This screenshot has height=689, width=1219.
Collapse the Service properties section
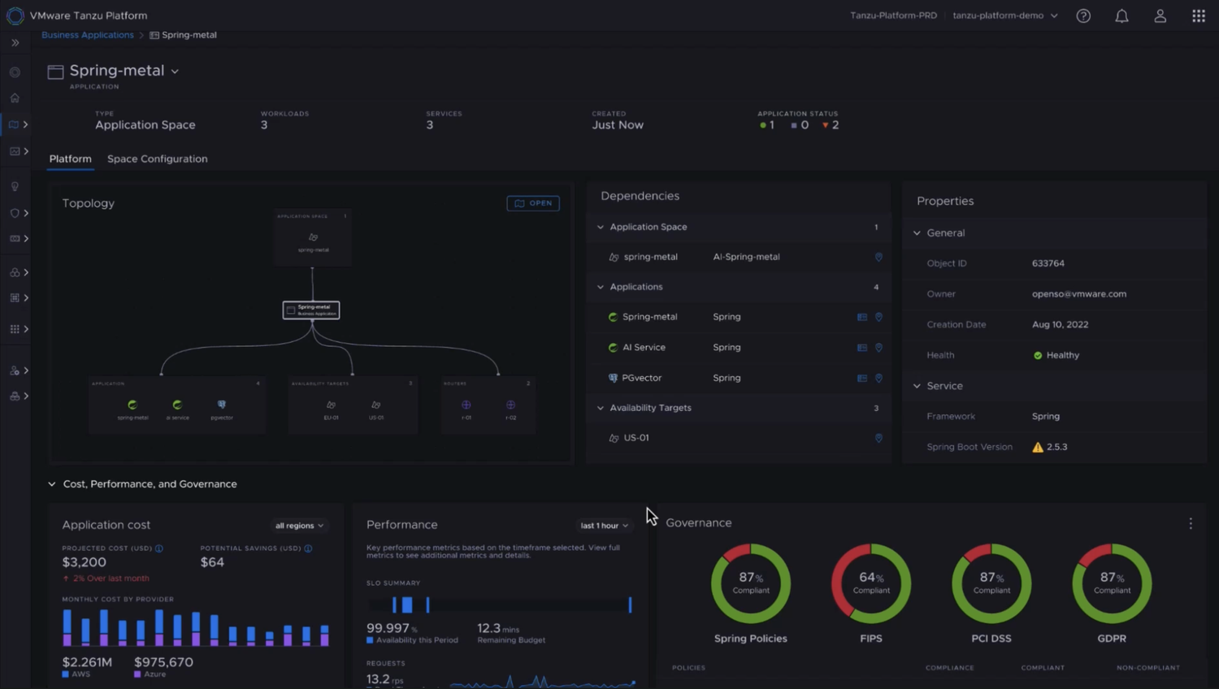(x=917, y=386)
